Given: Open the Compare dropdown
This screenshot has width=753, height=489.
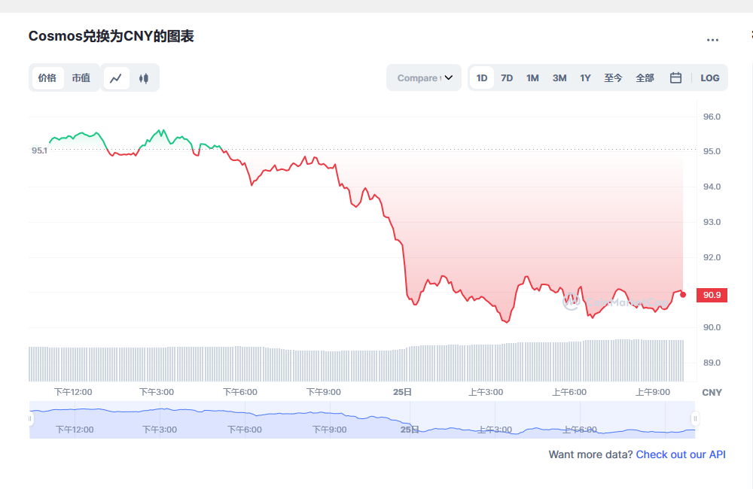Looking at the screenshot, I should [424, 77].
